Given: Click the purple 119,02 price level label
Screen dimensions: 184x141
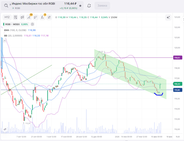Looking at the screenshot, I should (176, 58).
